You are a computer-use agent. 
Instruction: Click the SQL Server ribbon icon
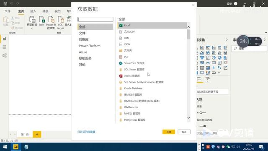click(60, 19)
